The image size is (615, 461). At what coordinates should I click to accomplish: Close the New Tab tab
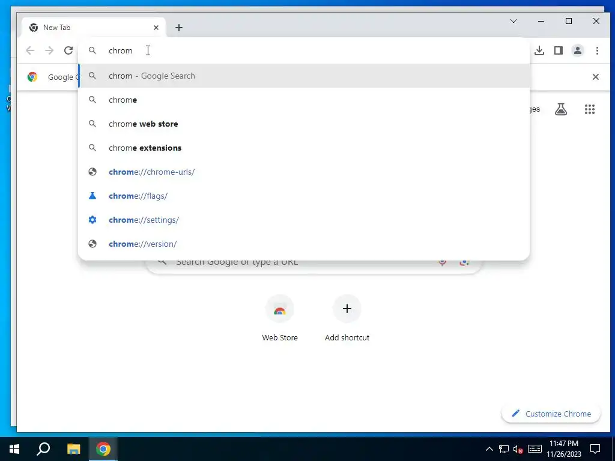[156, 28]
